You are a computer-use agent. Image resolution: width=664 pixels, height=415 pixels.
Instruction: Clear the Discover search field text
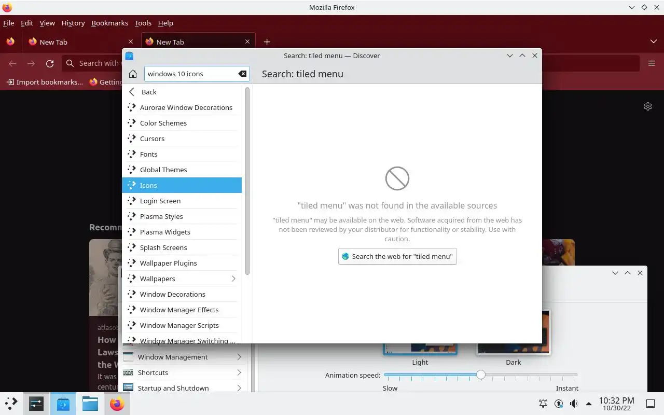pyautogui.click(x=242, y=74)
